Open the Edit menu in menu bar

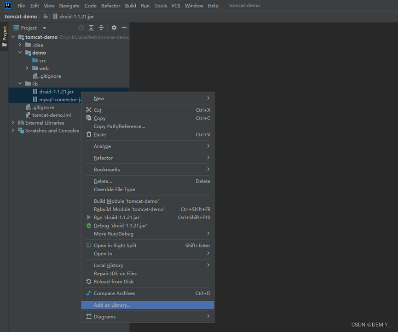[x=35, y=6]
